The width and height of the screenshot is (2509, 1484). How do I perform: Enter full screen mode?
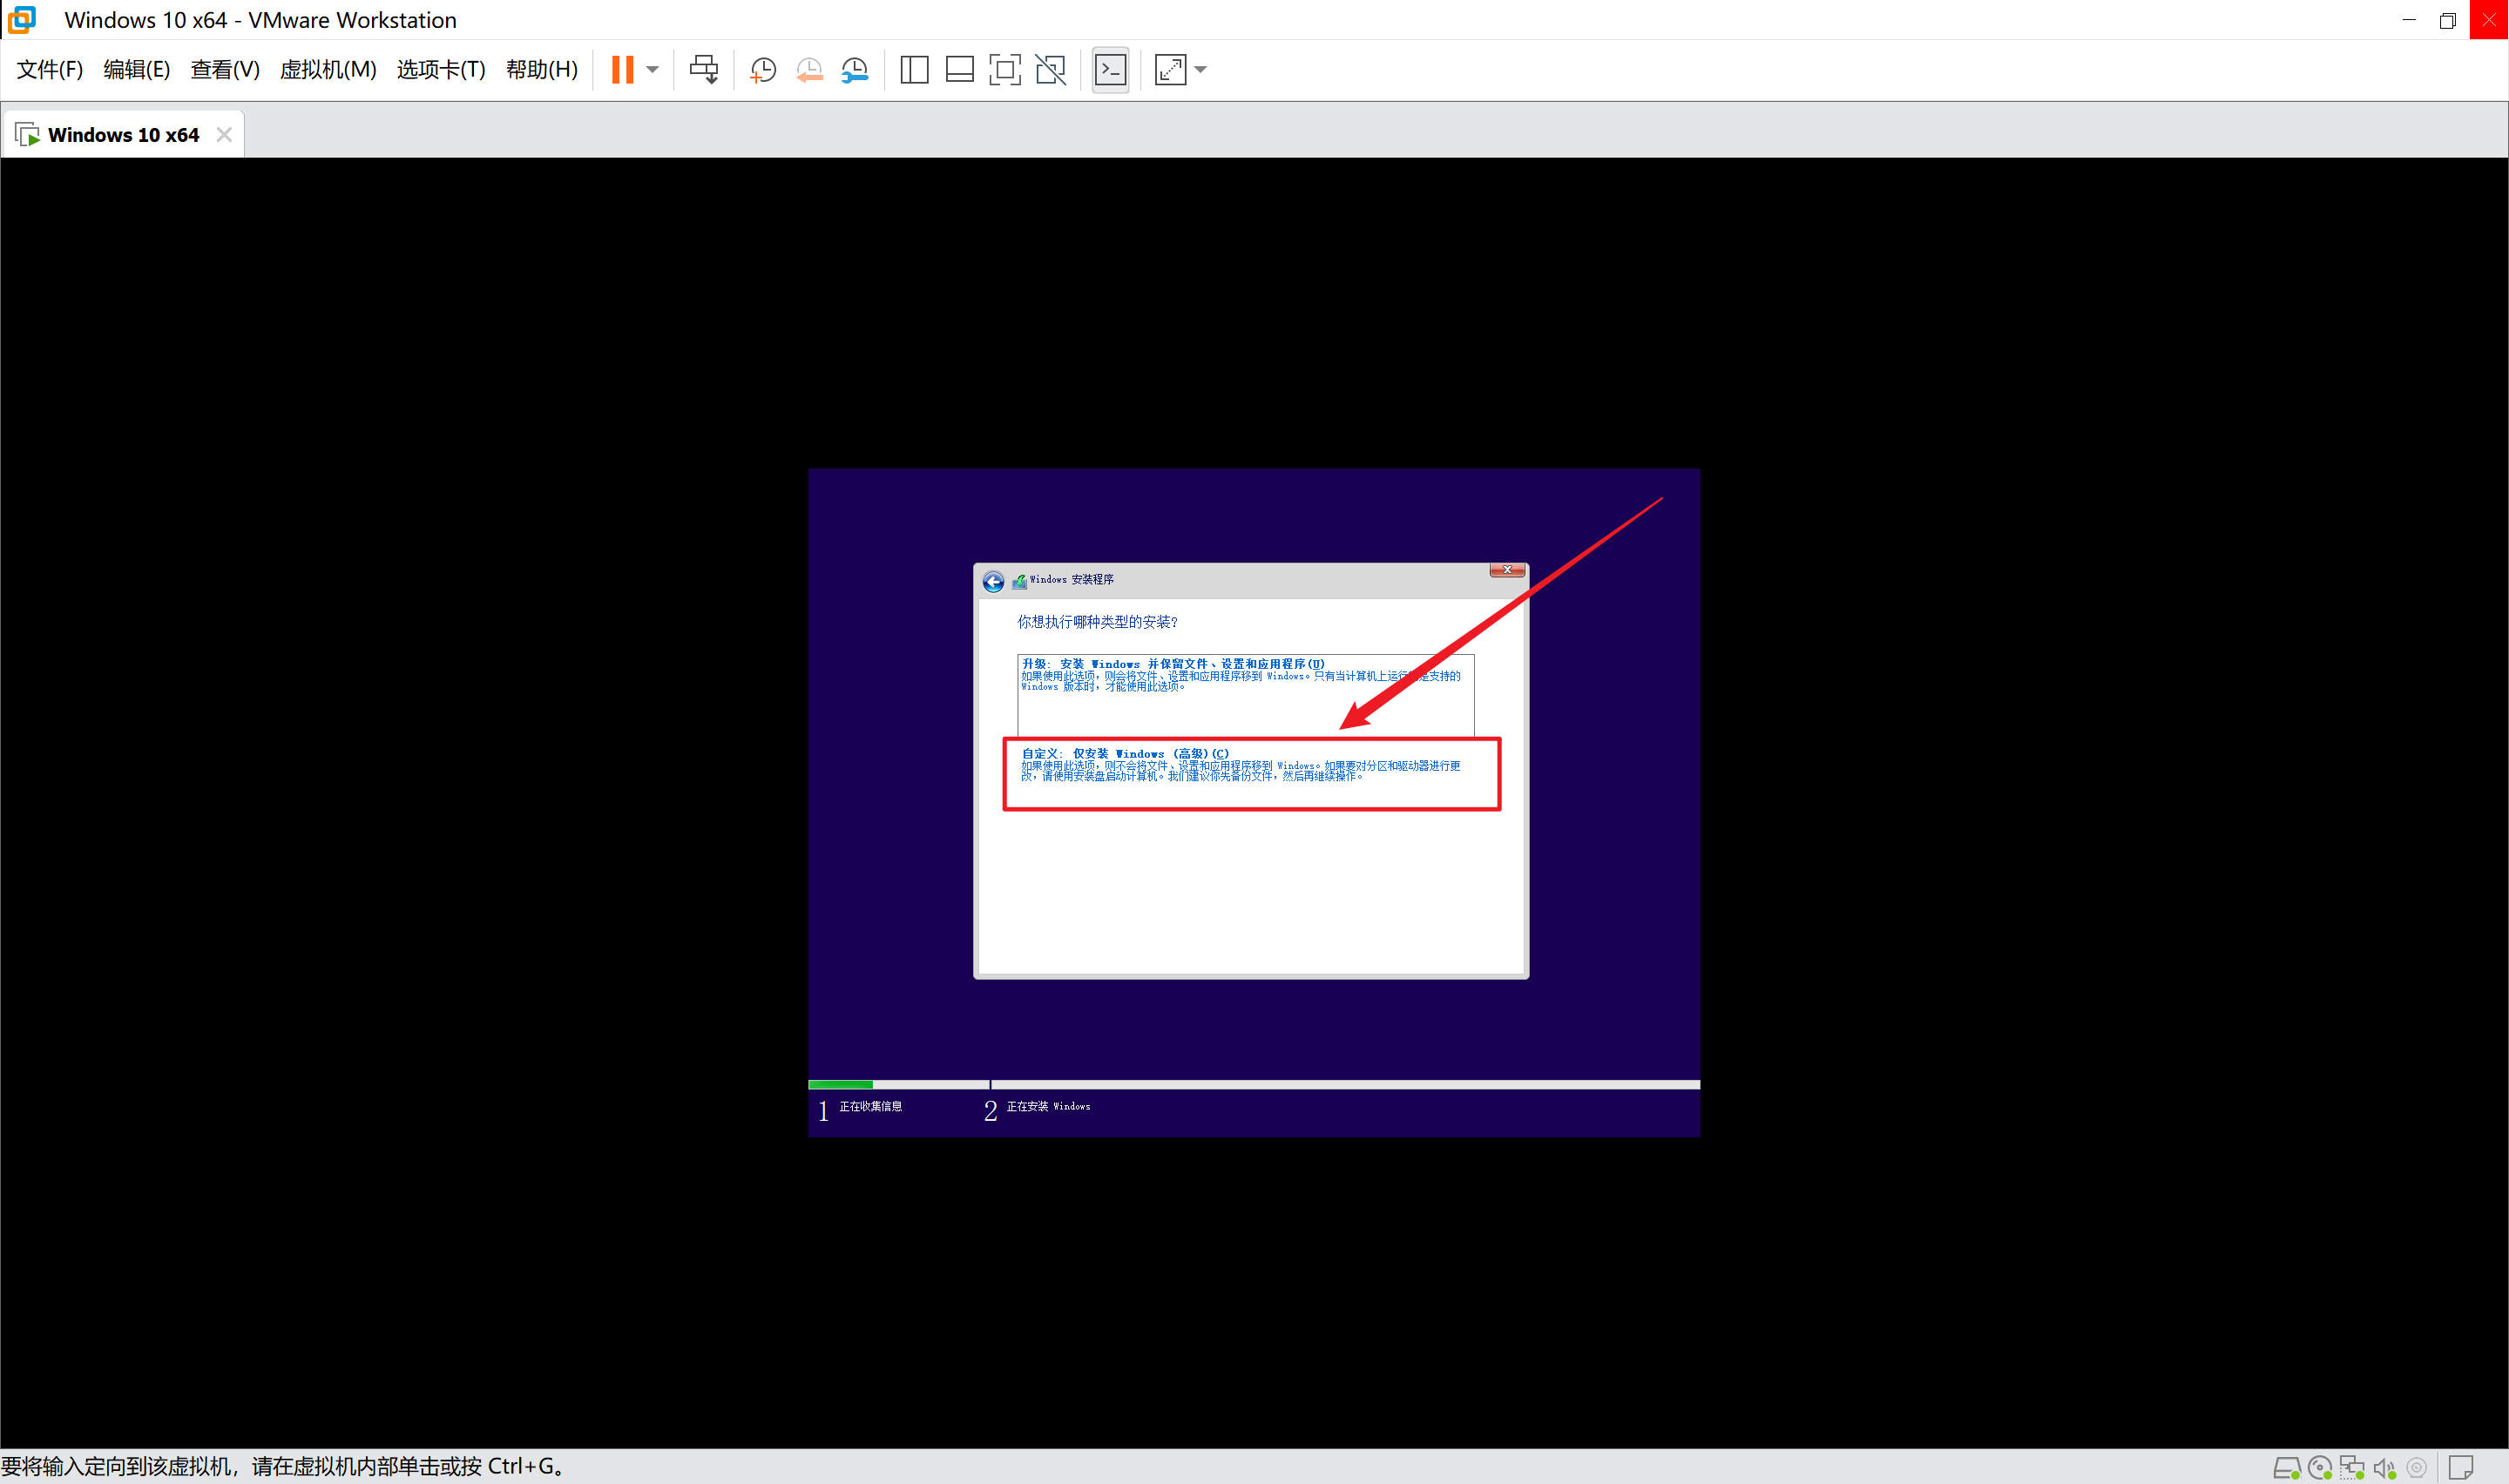pyautogui.click(x=1004, y=69)
